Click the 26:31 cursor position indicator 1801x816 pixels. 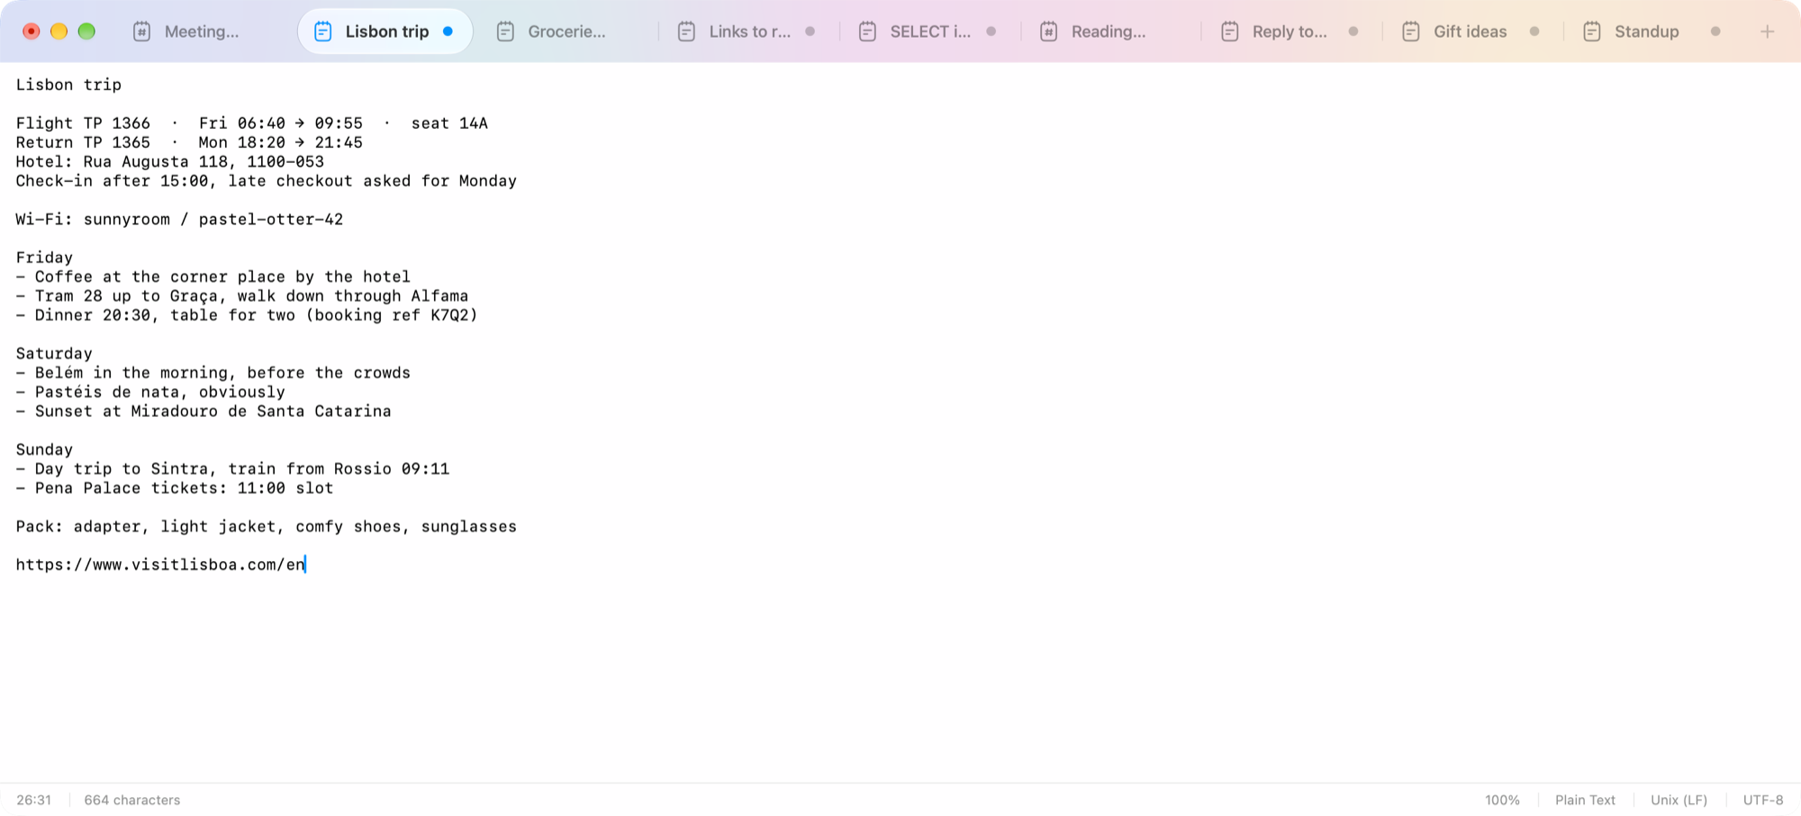pos(33,800)
